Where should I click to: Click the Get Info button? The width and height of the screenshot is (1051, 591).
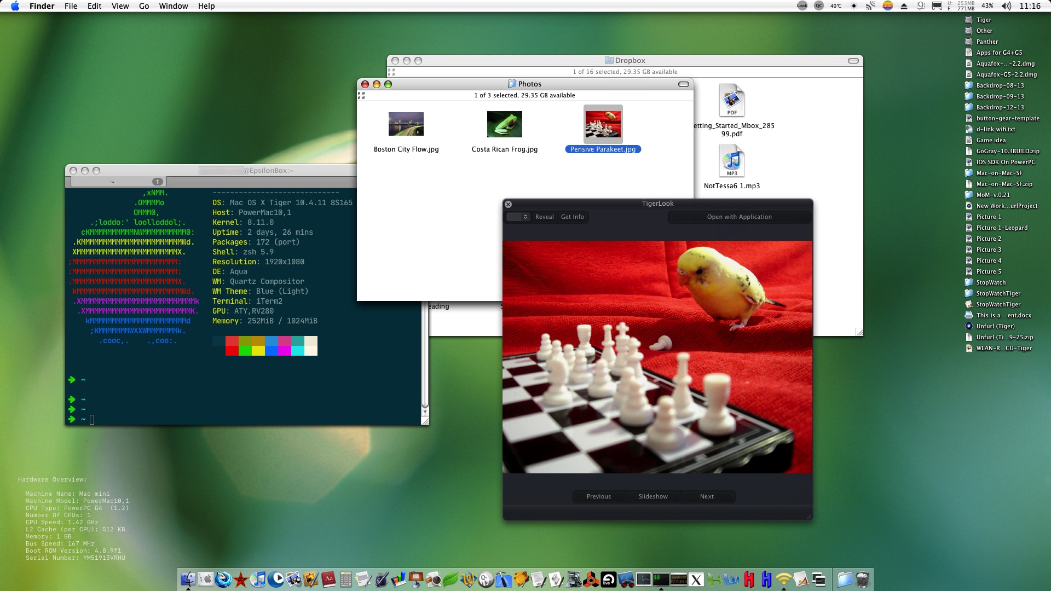coord(572,217)
